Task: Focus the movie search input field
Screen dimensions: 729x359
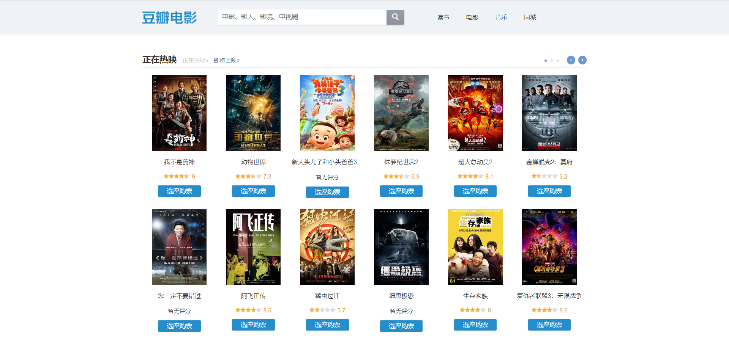Action: (302, 17)
